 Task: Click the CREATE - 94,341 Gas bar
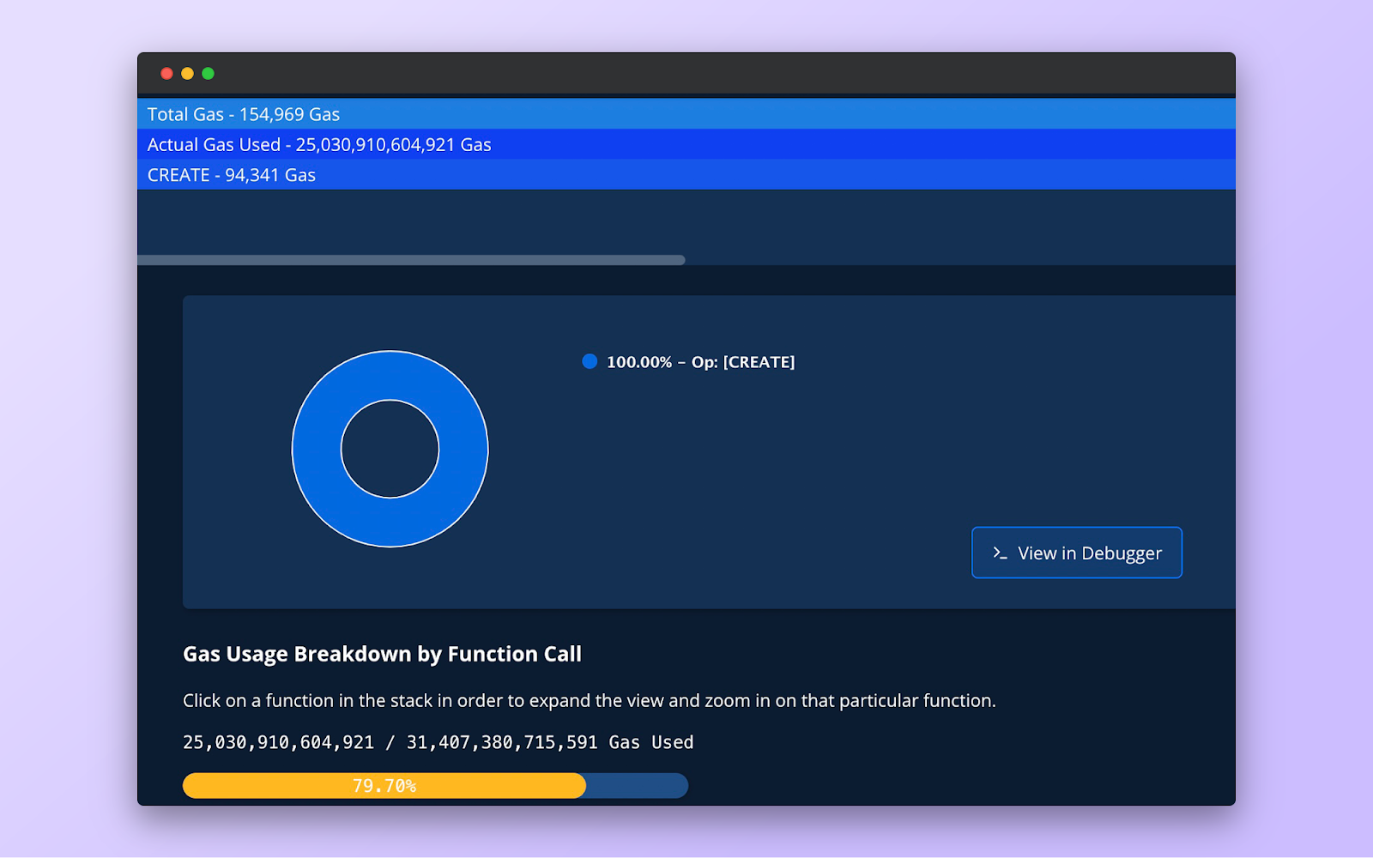tap(686, 174)
